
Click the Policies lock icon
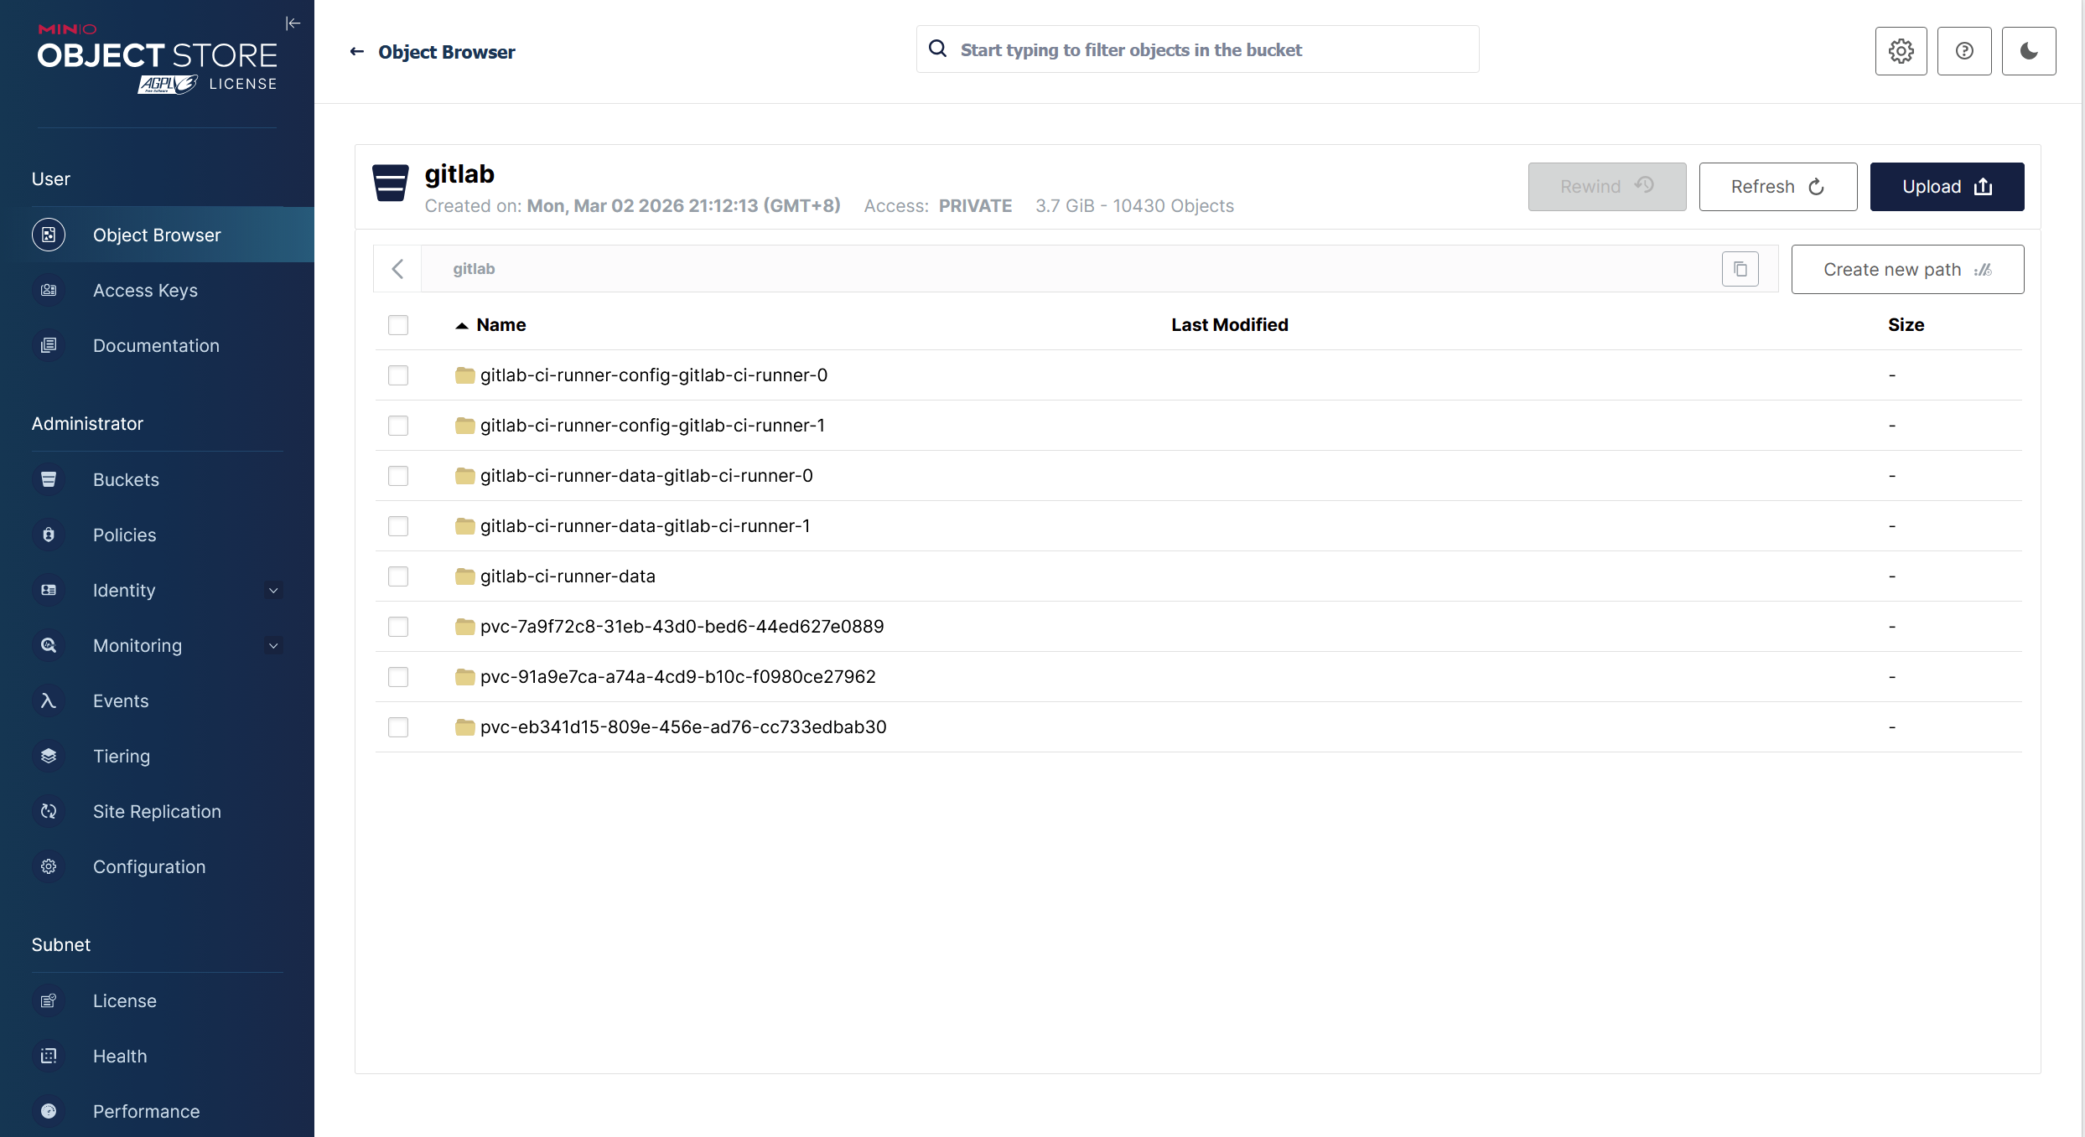[49, 535]
